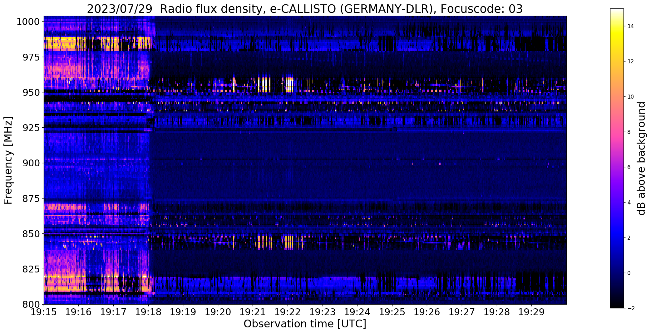Click the 19:20 time tick label

pos(218,312)
